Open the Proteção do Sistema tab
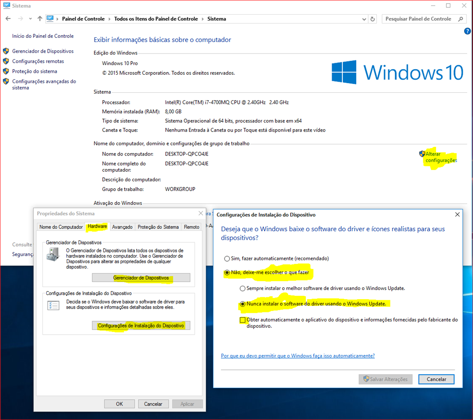This screenshot has width=473, height=420. (158, 227)
